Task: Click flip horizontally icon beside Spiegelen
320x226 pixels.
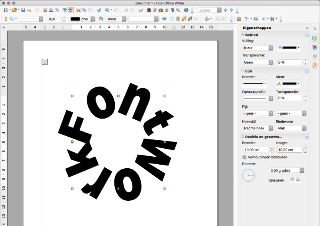Action: [298, 180]
